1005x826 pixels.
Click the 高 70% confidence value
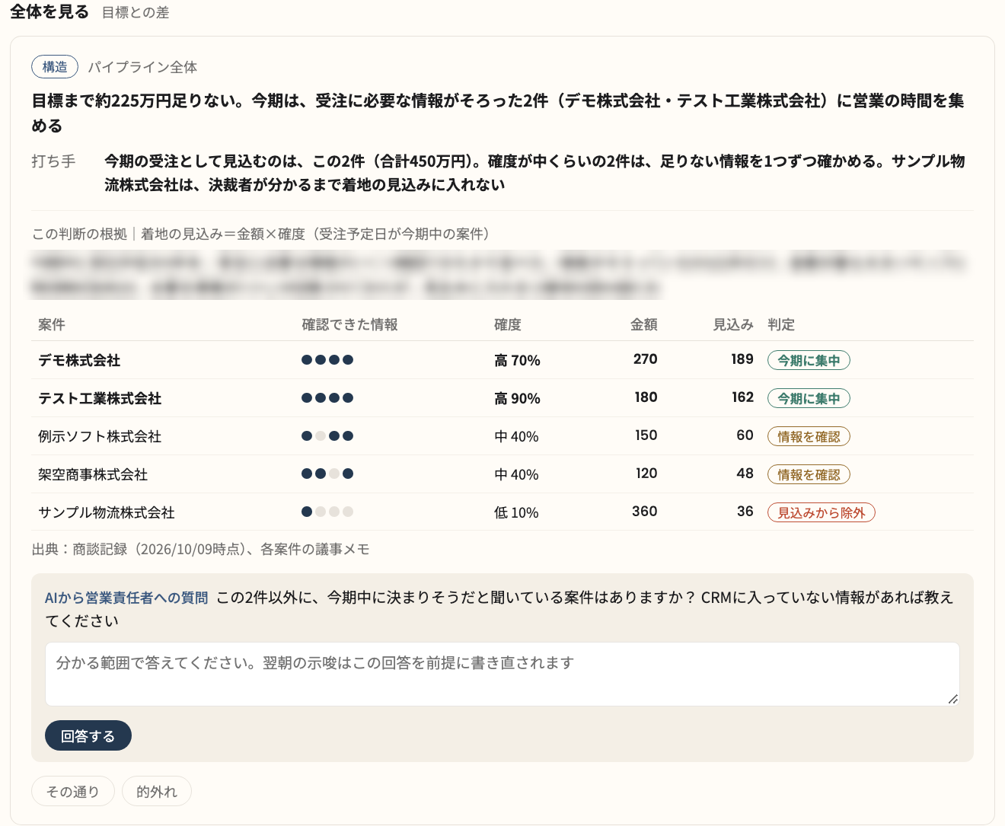pos(517,360)
